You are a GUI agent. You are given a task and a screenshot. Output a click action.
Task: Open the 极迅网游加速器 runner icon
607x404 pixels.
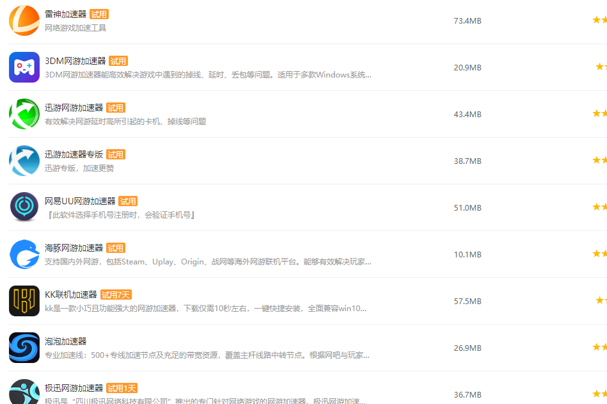click(24, 392)
